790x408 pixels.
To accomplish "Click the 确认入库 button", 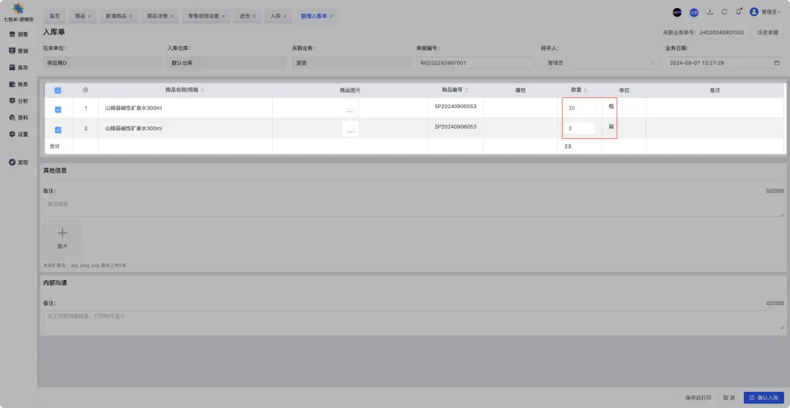I will click(764, 398).
